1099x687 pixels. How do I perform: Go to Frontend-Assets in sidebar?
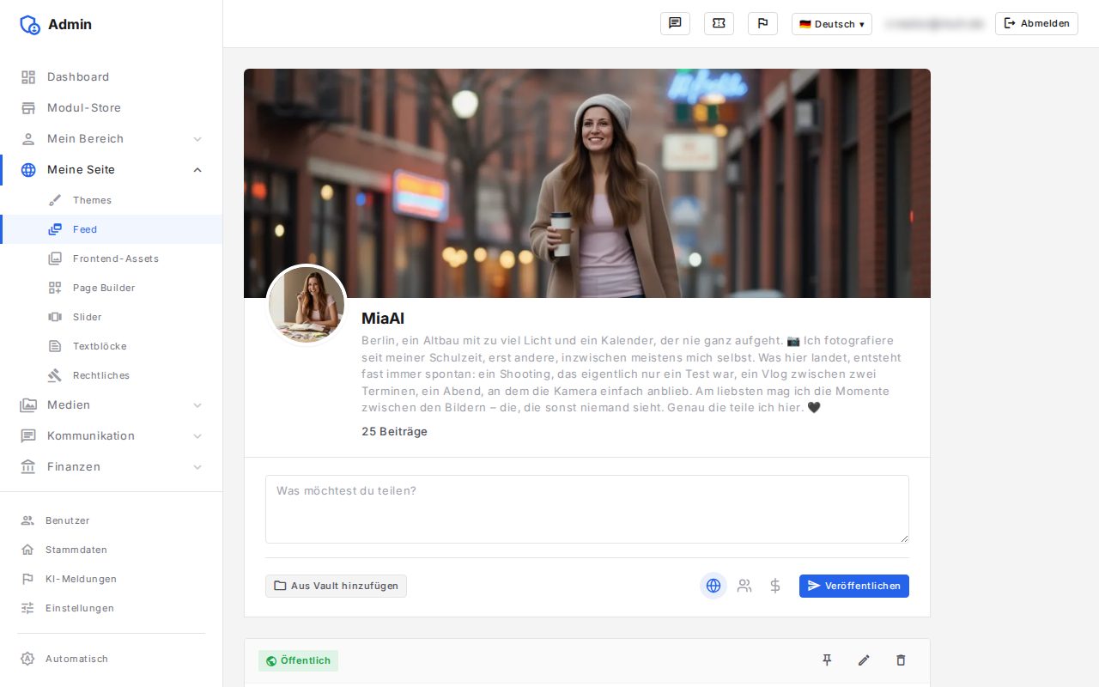[112, 258]
